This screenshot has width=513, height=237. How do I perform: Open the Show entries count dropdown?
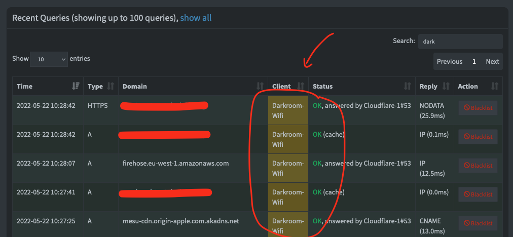pos(49,59)
